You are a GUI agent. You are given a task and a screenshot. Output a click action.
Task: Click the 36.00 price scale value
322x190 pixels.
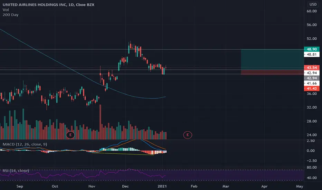click(x=312, y=94)
